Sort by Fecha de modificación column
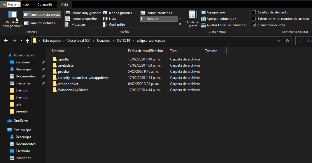The height and width of the screenshot is (163, 312). click(146, 51)
